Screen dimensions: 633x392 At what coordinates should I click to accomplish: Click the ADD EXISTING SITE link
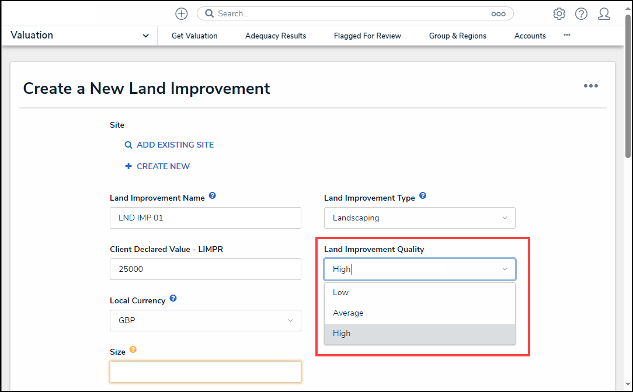(175, 145)
